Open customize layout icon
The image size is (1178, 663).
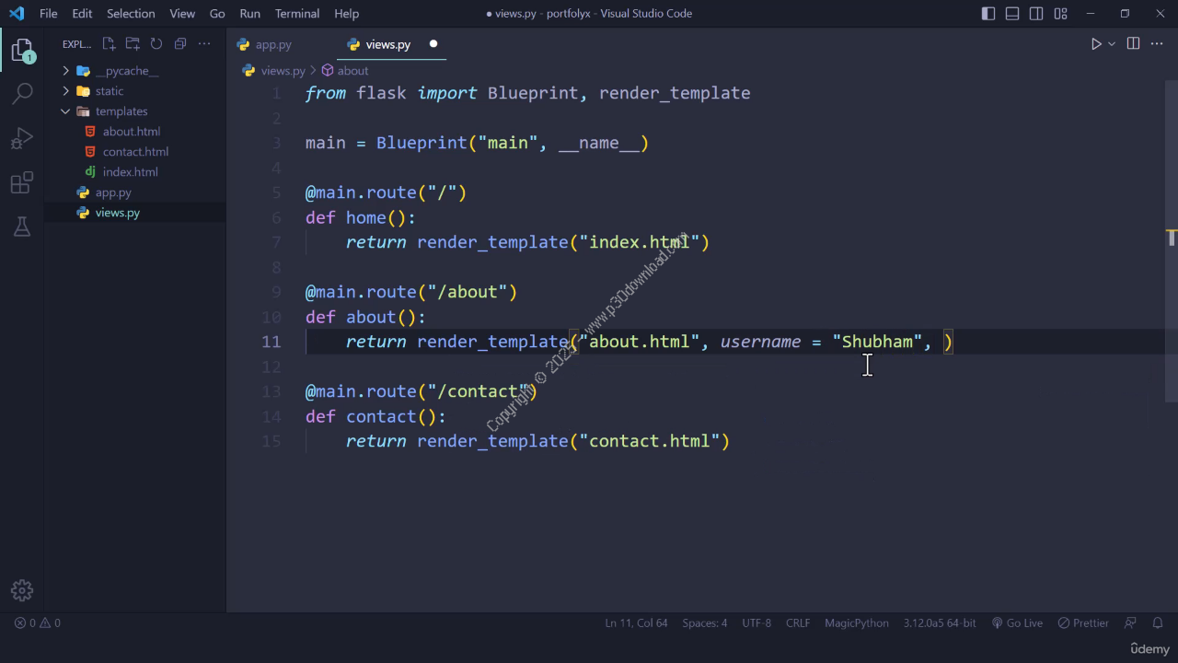tap(1061, 14)
